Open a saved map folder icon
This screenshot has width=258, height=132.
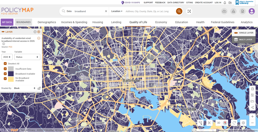[252, 101]
